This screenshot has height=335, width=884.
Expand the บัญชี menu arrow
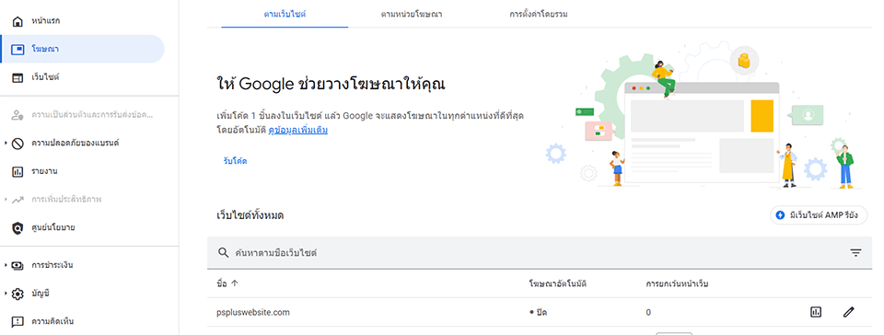pos(6,294)
